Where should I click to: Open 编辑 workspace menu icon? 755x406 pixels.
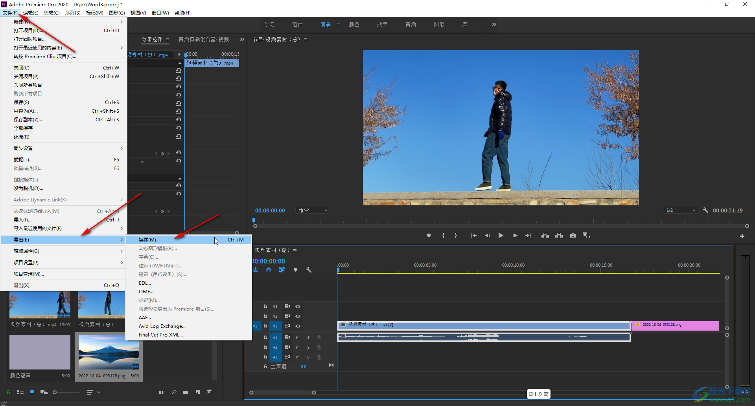coord(338,25)
